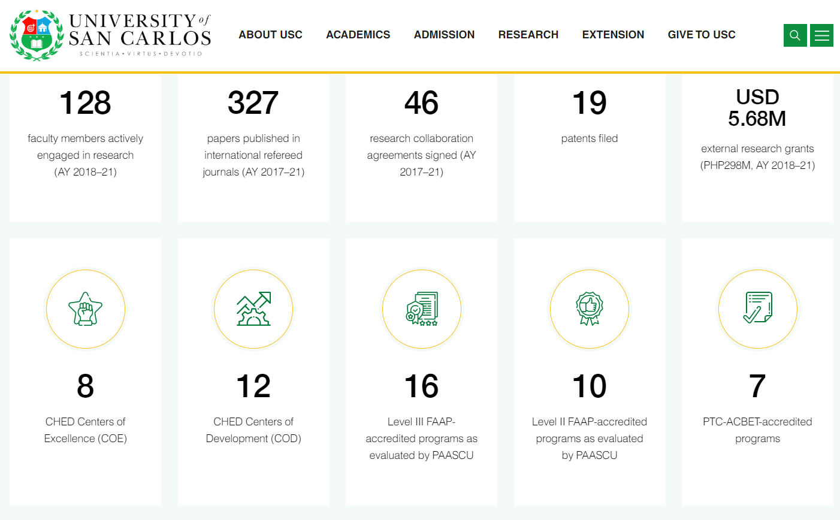Open the About USC menu
This screenshot has width=840, height=520.
270,35
